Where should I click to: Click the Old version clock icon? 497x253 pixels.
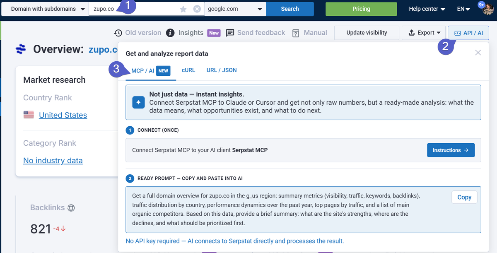118,33
